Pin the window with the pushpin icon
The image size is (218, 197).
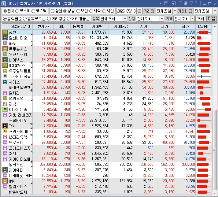186,3
